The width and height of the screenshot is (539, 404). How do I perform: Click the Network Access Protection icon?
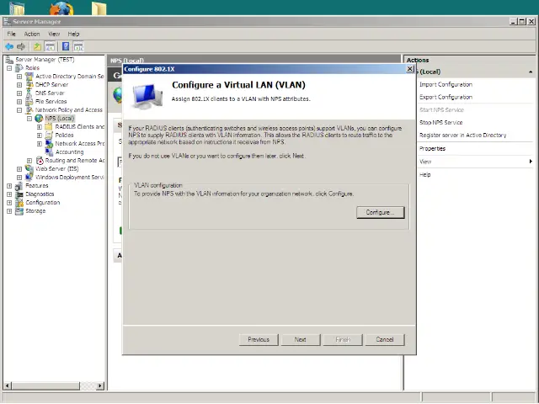point(49,144)
